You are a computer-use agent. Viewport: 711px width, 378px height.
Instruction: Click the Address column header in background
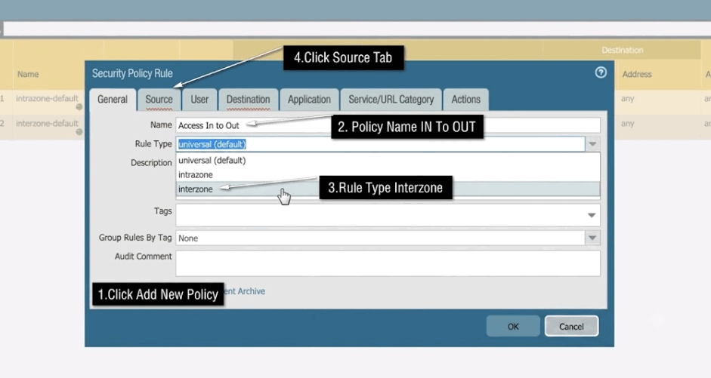click(x=637, y=74)
